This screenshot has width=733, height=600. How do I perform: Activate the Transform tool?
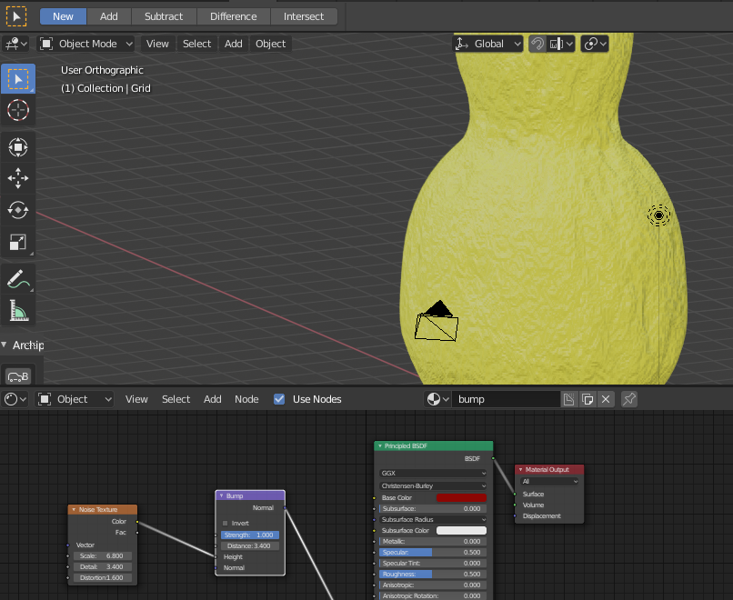coord(18,147)
